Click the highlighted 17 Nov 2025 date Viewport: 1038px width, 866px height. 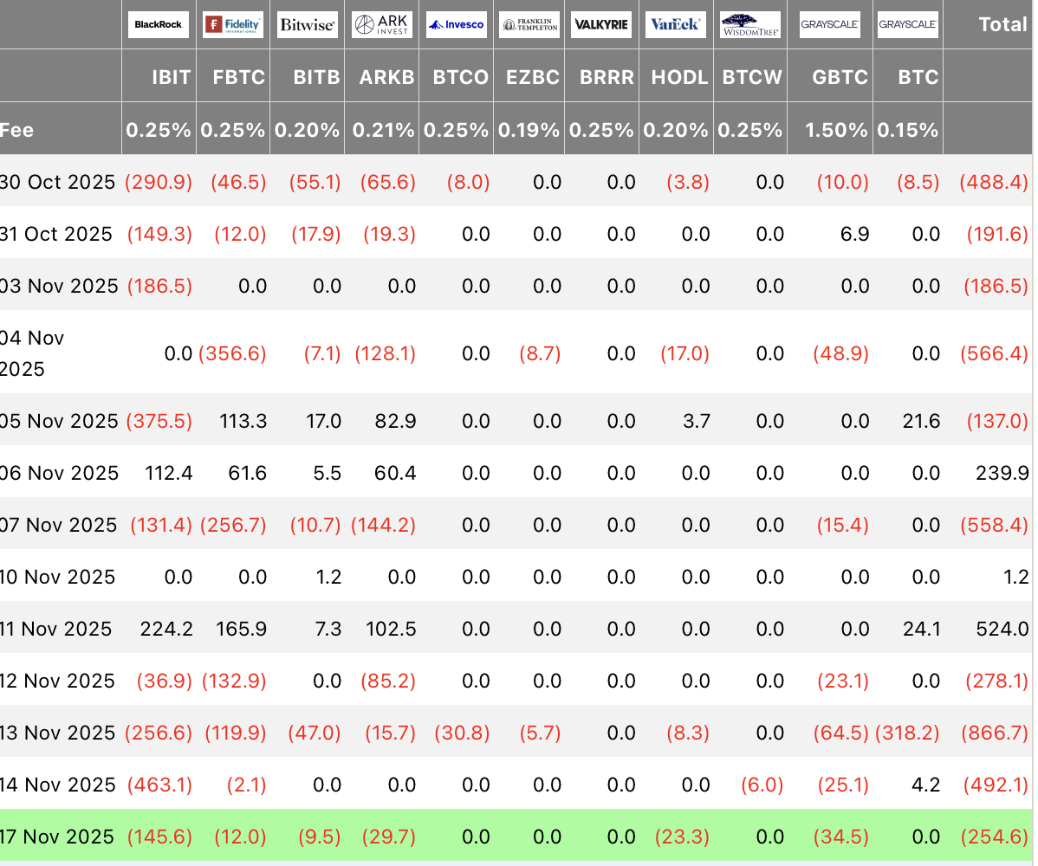point(57,837)
